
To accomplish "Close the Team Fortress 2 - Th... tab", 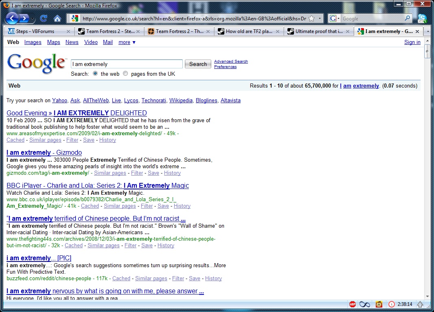I will click(x=208, y=31).
